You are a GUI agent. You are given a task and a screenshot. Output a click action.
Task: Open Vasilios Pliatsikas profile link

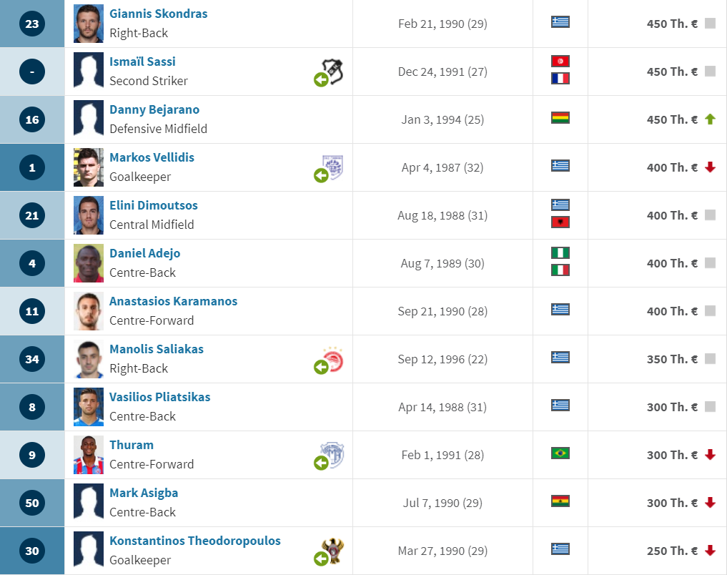click(160, 398)
